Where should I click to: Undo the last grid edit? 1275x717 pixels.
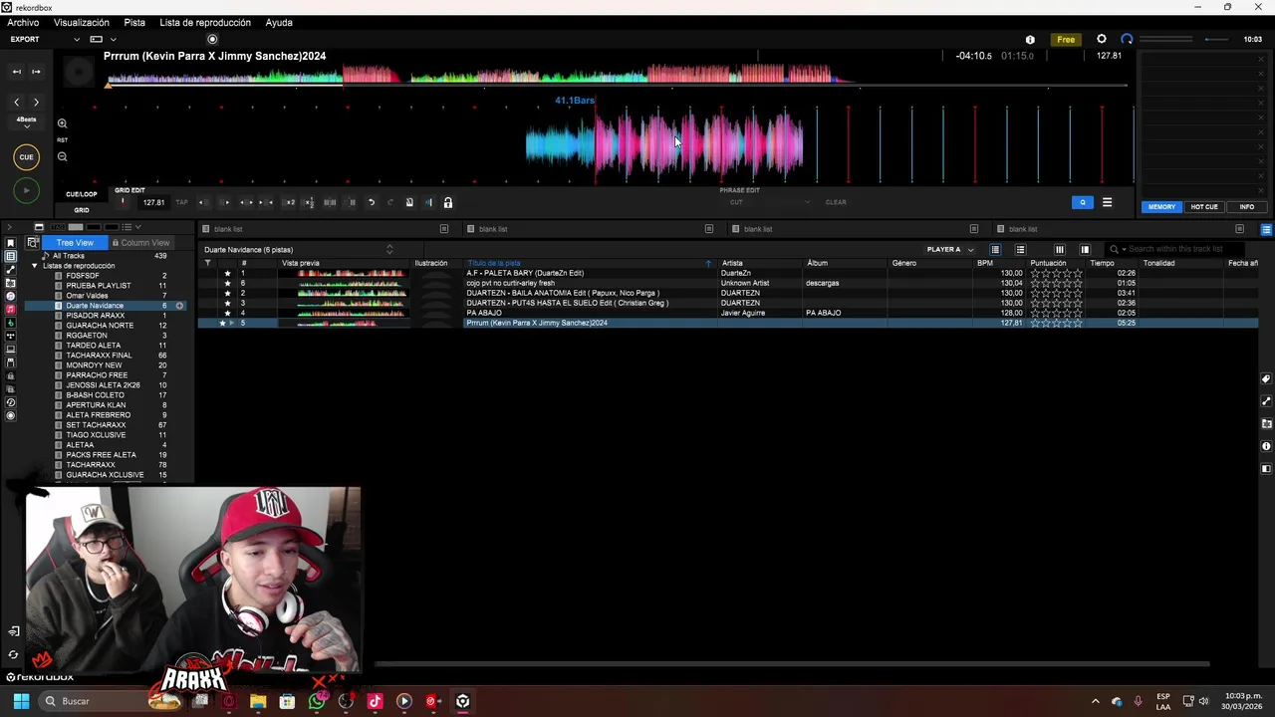point(371,202)
